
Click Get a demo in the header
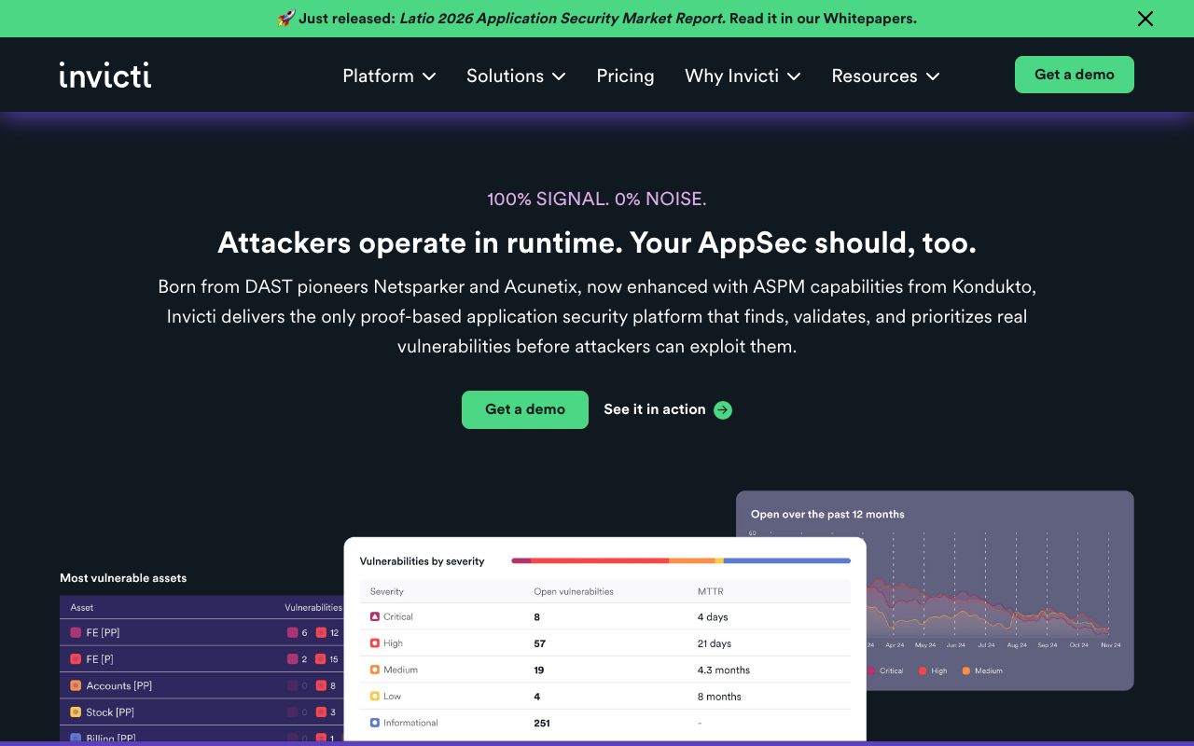click(1075, 75)
